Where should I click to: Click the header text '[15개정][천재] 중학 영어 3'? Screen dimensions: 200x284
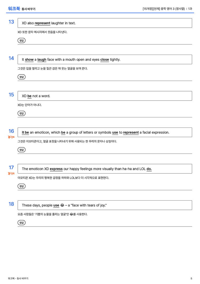[x=159, y=9]
